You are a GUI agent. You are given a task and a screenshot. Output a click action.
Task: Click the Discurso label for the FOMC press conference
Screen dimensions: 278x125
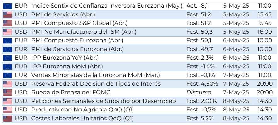(x=199, y=92)
